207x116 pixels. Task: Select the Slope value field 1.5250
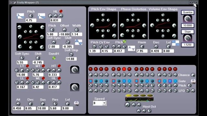pyautogui.click(x=188, y=45)
